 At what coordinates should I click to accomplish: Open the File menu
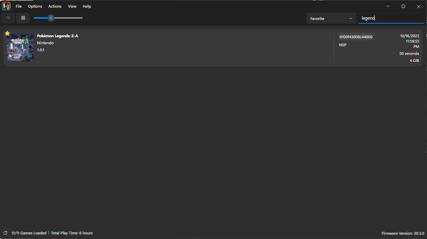coord(19,6)
